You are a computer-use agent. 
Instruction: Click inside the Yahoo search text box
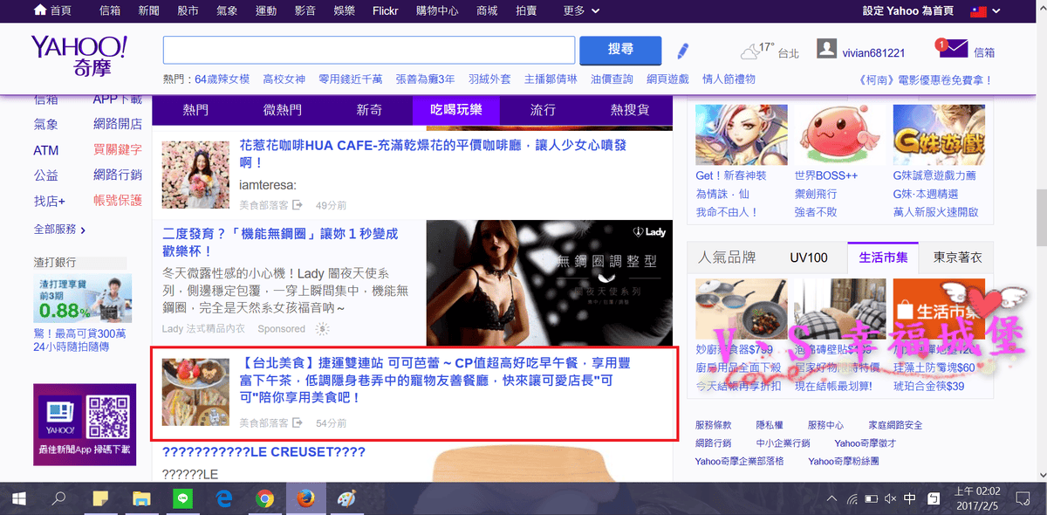tap(368, 50)
